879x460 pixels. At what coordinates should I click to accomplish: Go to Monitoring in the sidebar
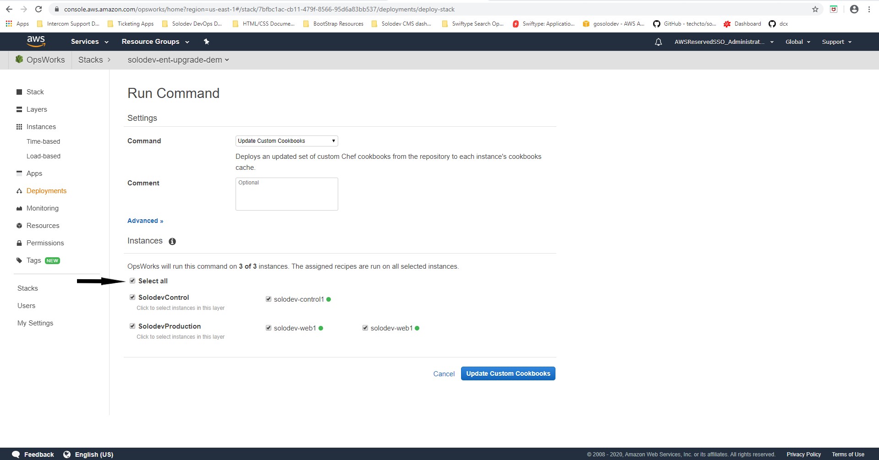43,208
